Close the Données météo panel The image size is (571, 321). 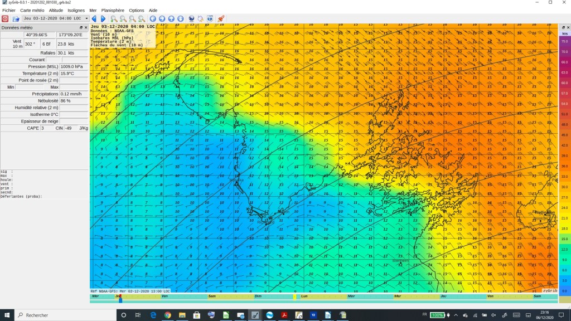tap(86, 27)
